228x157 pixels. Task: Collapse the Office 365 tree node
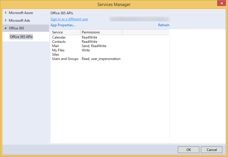click(x=5, y=28)
